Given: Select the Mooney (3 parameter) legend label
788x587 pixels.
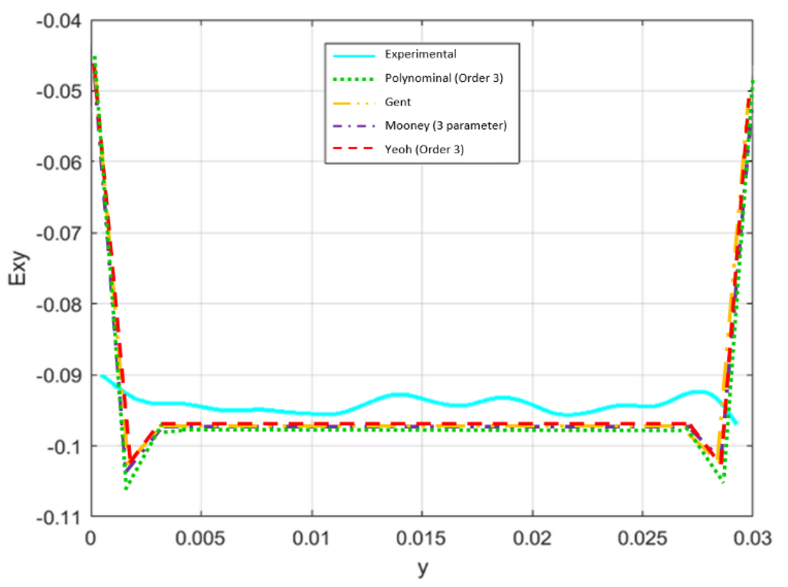Looking at the screenshot, I should click(446, 125).
